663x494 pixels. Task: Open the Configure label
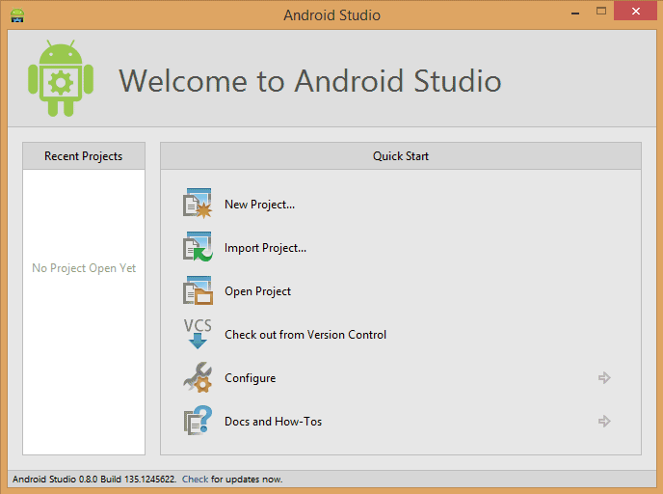click(x=250, y=378)
